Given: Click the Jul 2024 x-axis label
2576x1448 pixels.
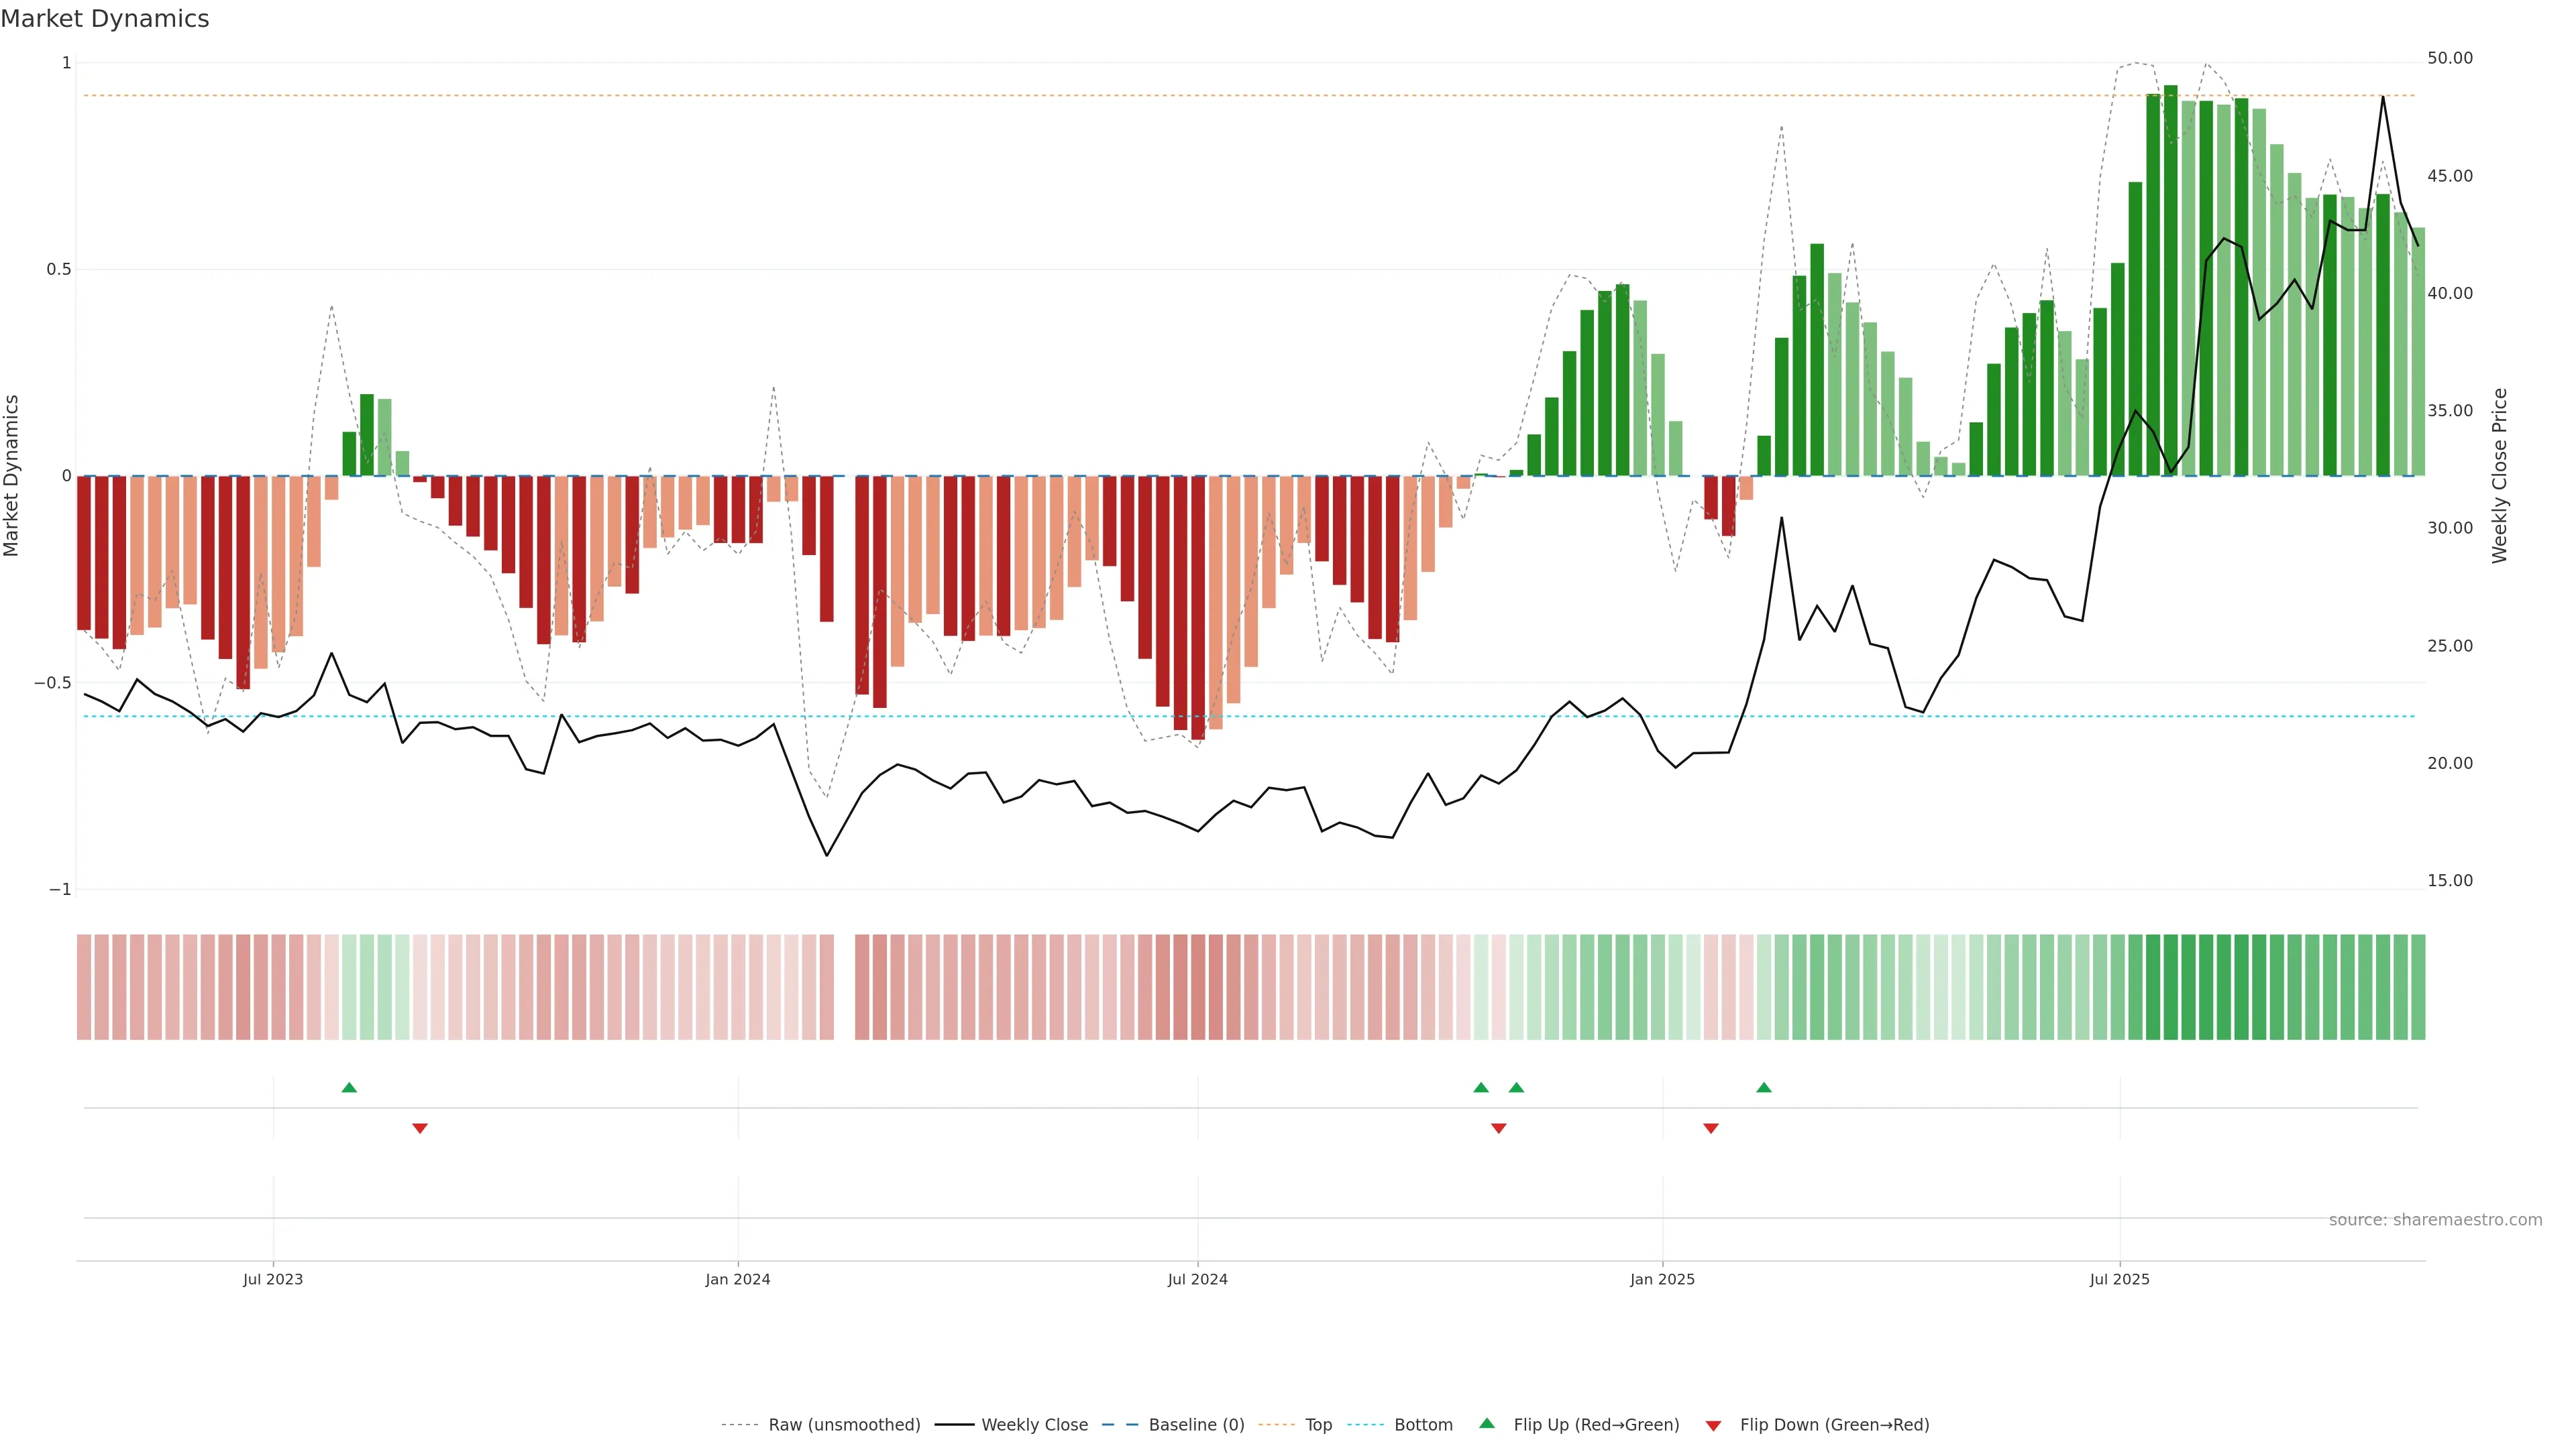Looking at the screenshot, I should pyautogui.click(x=1197, y=1279).
